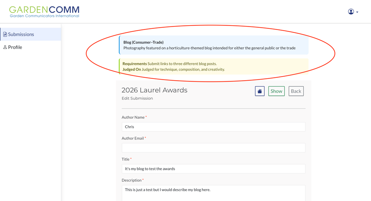
Task: Select the Title input field
Action: pos(213,169)
